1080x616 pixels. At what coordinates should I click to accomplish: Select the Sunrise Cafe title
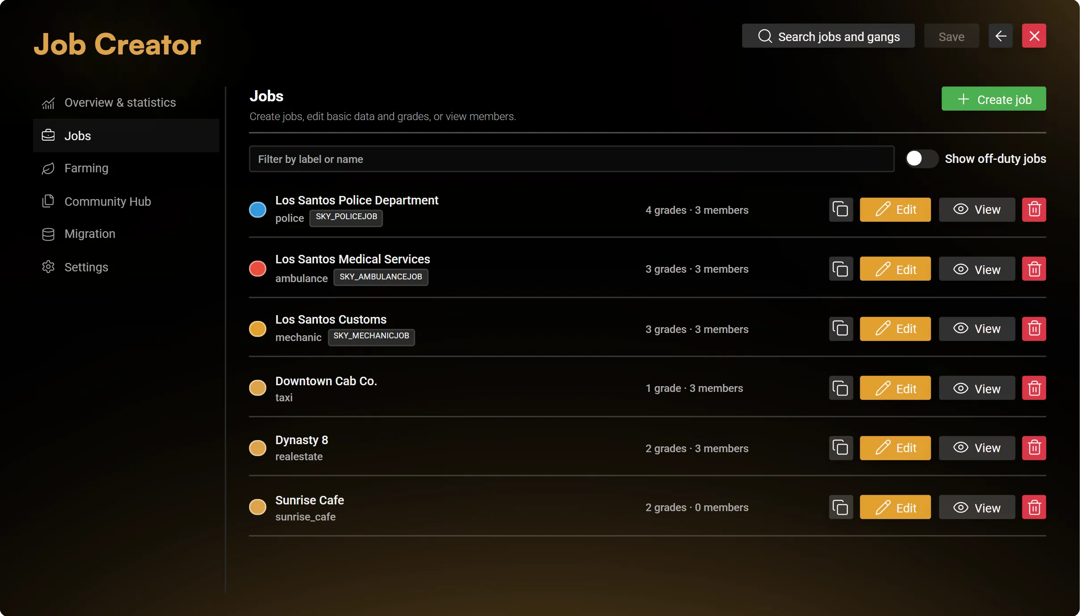point(310,500)
